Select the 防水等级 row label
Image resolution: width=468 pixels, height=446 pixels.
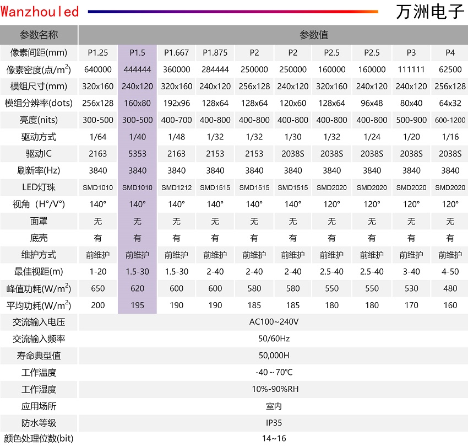click(x=39, y=423)
